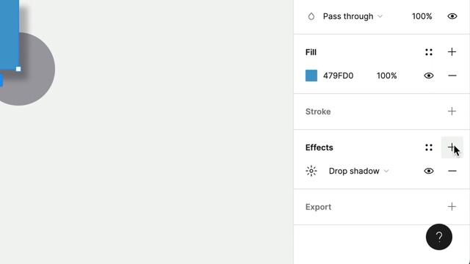Add a new fill with plus icon
Screen dimensions: 470x264
click(x=452, y=52)
